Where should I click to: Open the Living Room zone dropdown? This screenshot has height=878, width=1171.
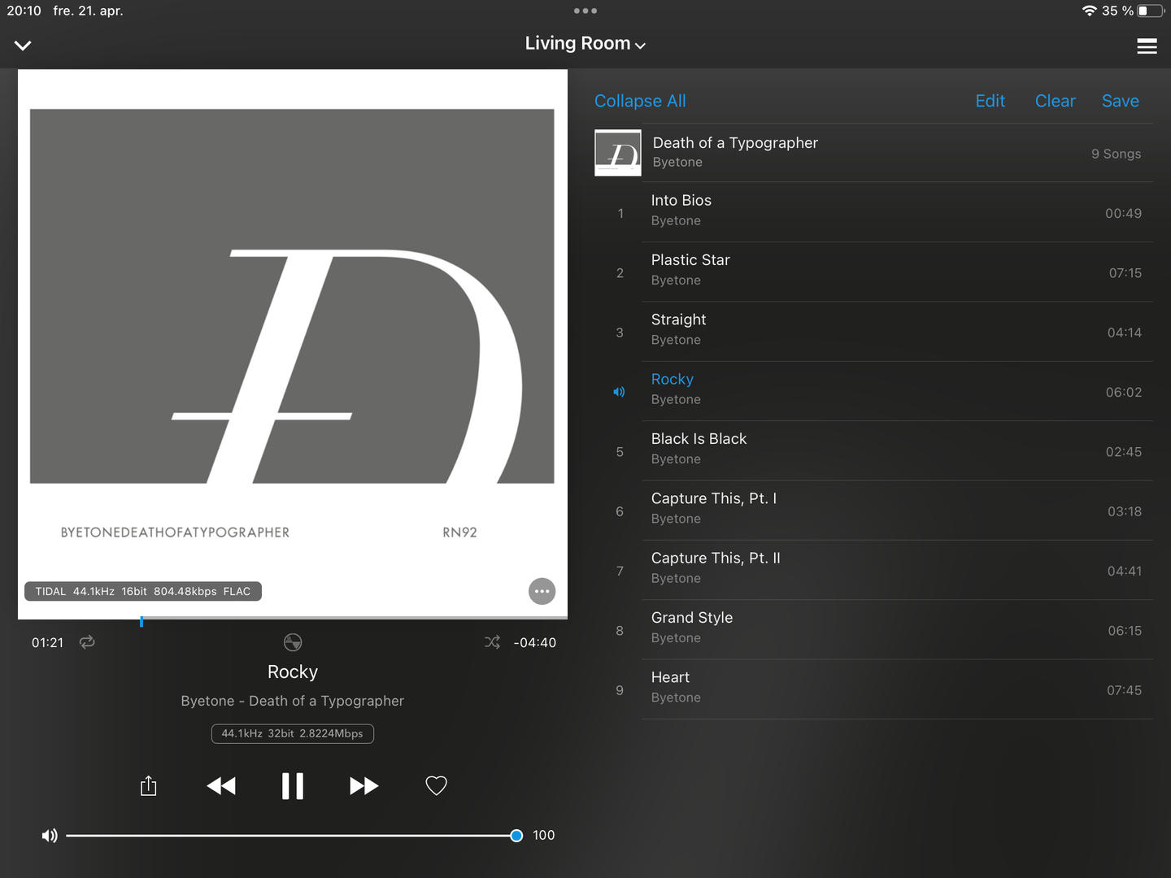coord(585,44)
